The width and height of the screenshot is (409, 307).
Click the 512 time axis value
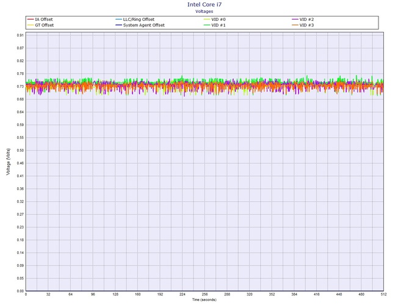pyautogui.click(x=383, y=294)
